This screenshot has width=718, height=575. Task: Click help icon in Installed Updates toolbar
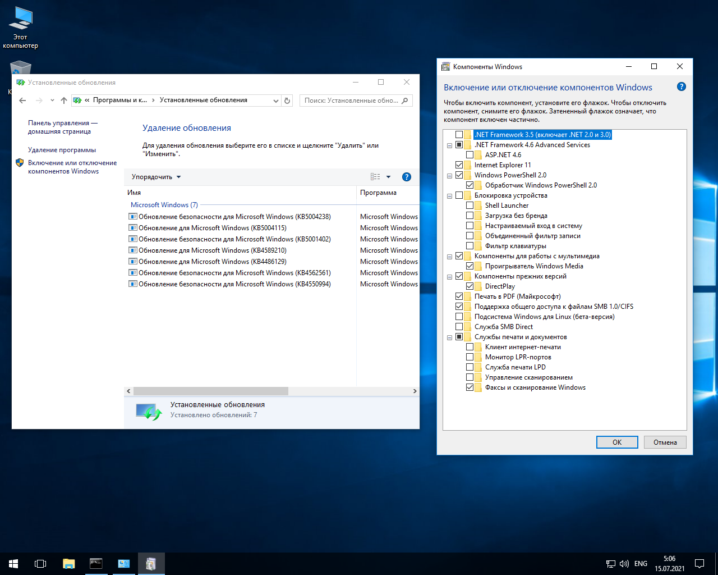click(407, 177)
